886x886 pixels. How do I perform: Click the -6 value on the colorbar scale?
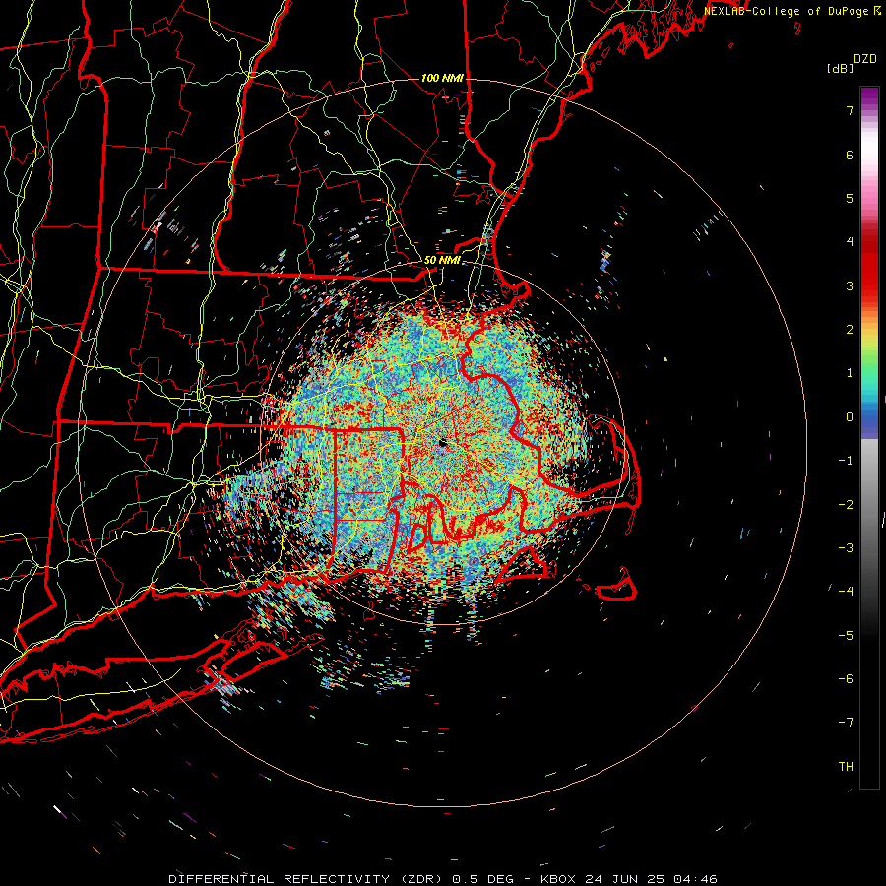846,679
